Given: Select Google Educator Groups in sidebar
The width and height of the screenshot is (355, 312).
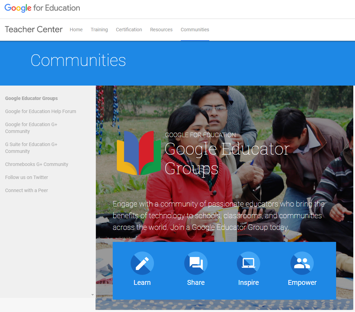Looking at the screenshot, I should point(32,98).
